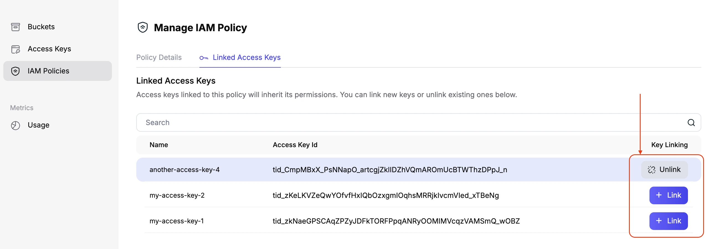Open the Usage metrics page

pos(38,125)
